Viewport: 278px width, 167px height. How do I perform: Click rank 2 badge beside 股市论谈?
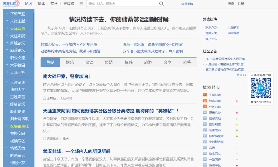[x=205, y=101]
